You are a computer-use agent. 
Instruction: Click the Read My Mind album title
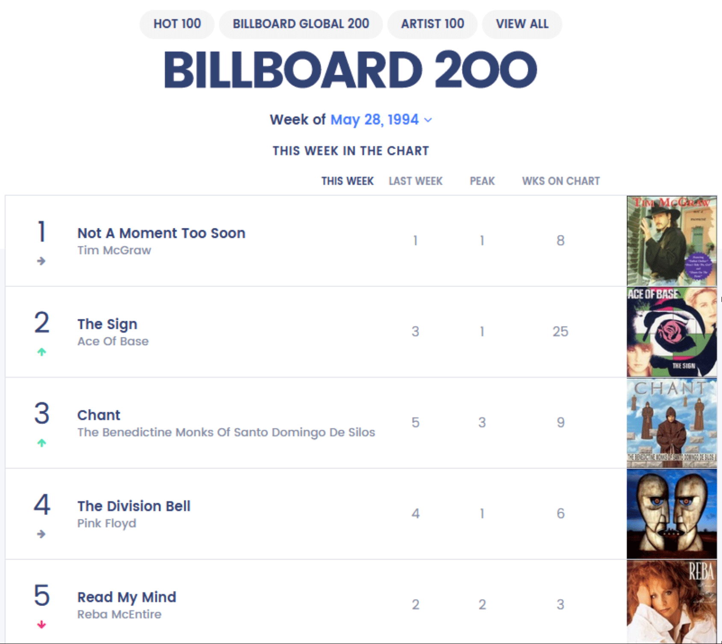pyautogui.click(x=127, y=597)
